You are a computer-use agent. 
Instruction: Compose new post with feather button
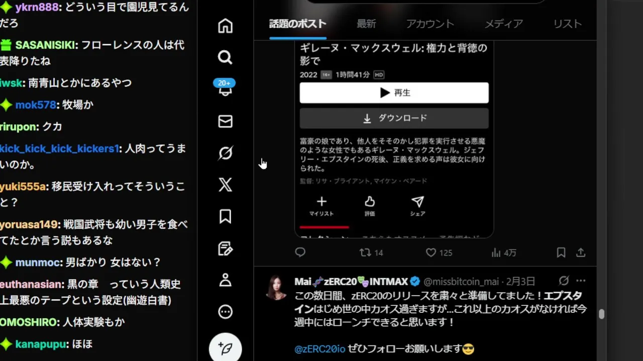click(225, 348)
